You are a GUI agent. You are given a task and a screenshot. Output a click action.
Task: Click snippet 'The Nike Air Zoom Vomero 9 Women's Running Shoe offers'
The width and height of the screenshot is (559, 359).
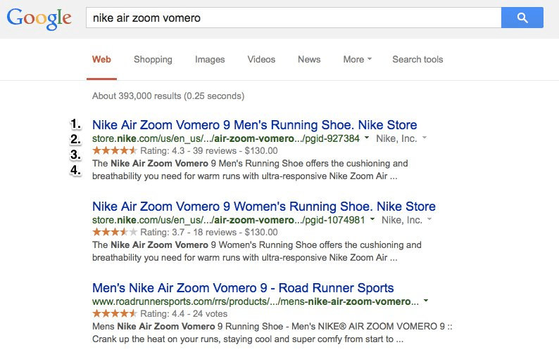coord(257,252)
